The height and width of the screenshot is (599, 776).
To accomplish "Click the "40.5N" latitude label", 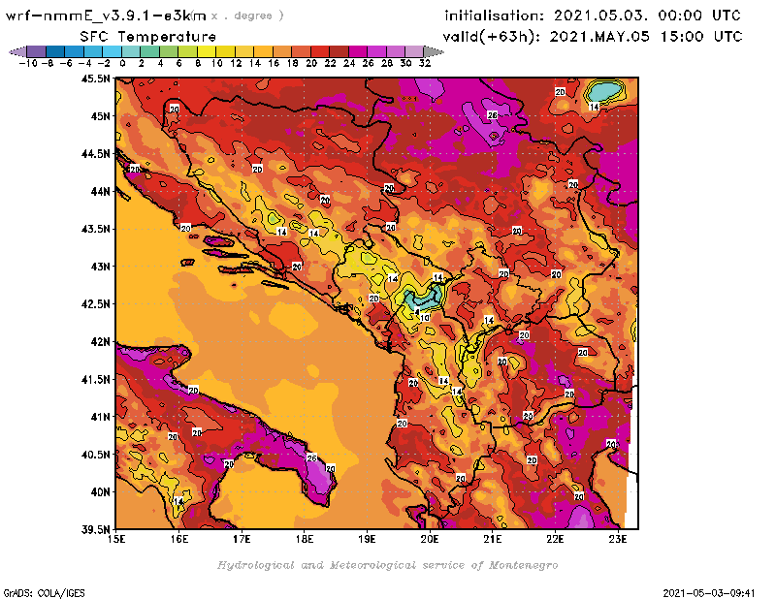I will [95, 455].
